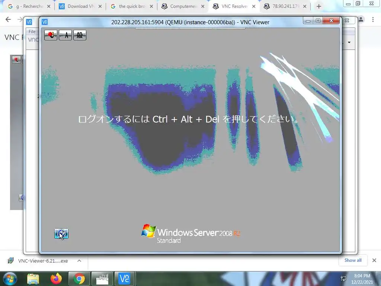Screen dimensions: 381x286
Task: Click Chrome profile avatar icon
Action: [x=361, y=19]
